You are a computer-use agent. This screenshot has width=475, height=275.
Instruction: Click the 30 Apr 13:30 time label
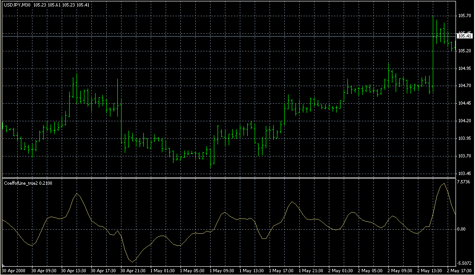[x=73, y=271]
